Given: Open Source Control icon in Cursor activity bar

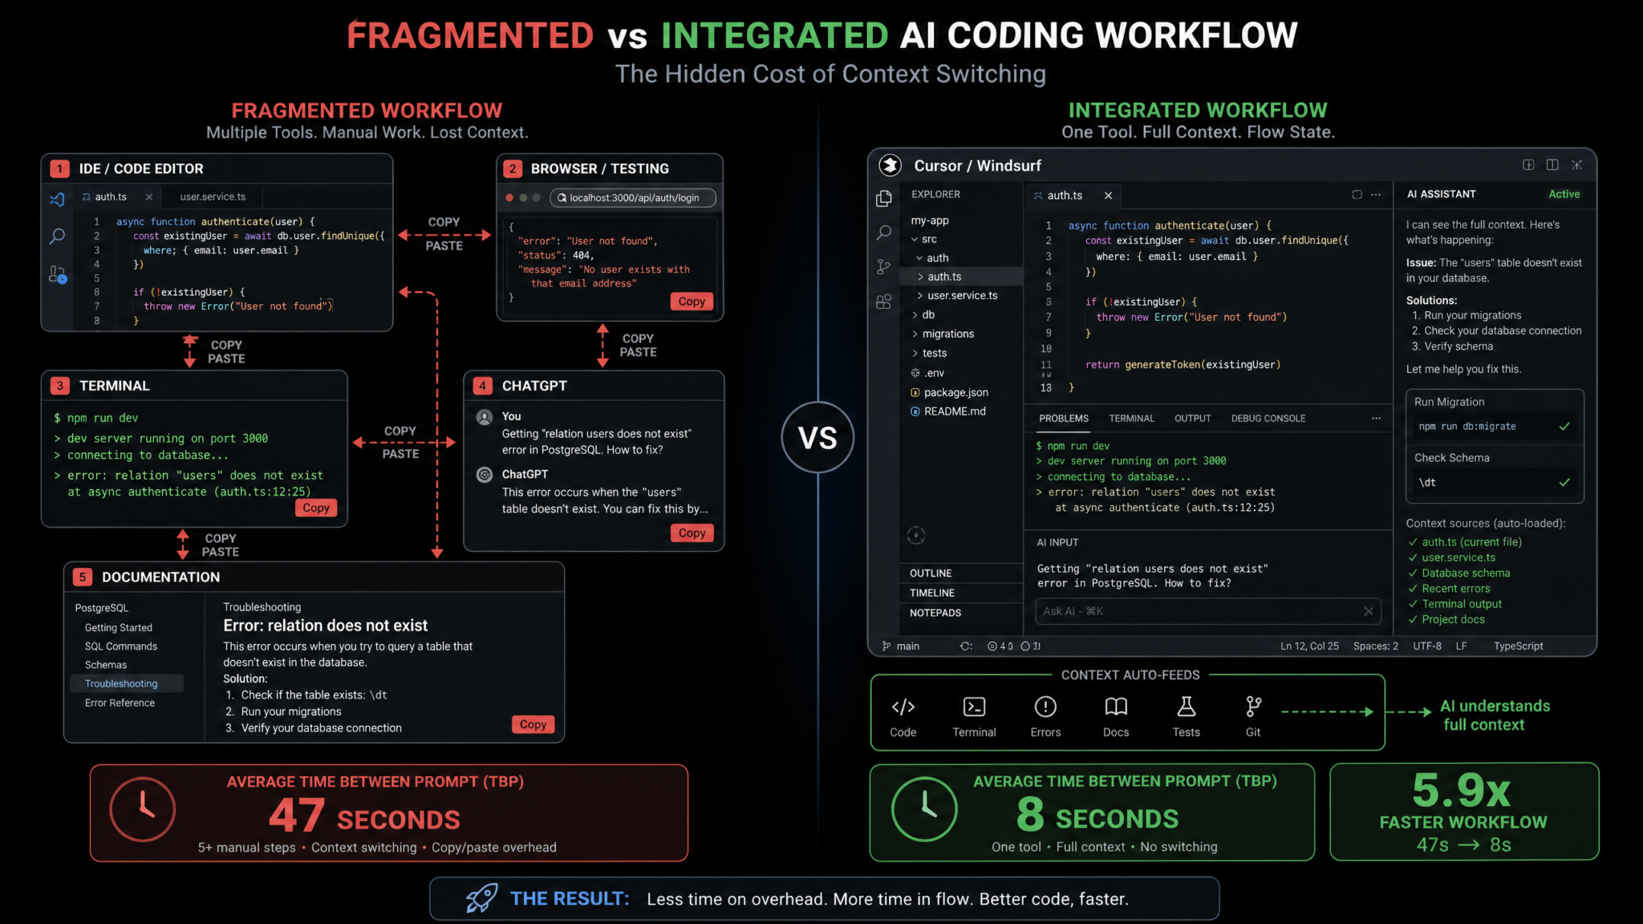Looking at the screenshot, I should [x=884, y=267].
